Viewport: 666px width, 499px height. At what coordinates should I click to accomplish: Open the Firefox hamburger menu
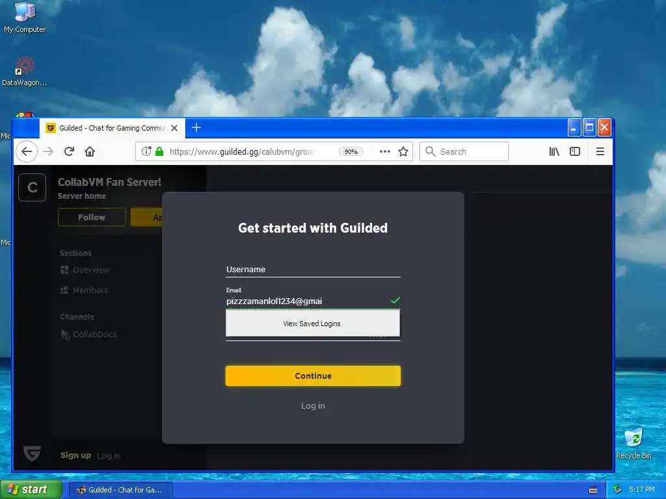[600, 151]
